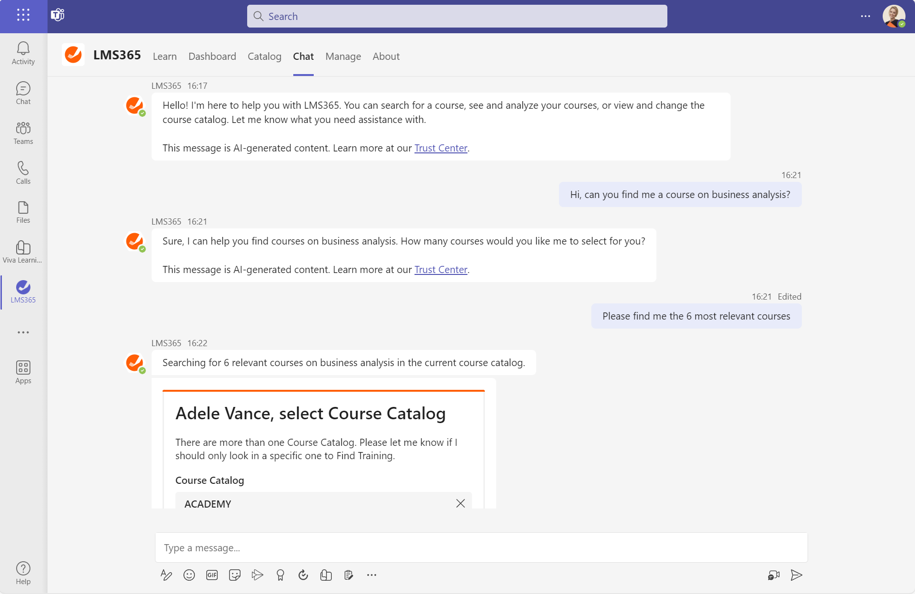Image resolution: width=915 pixels, height=594 pixels.
Task: Send the message with arrow icon
Action: tap(796, 575)
